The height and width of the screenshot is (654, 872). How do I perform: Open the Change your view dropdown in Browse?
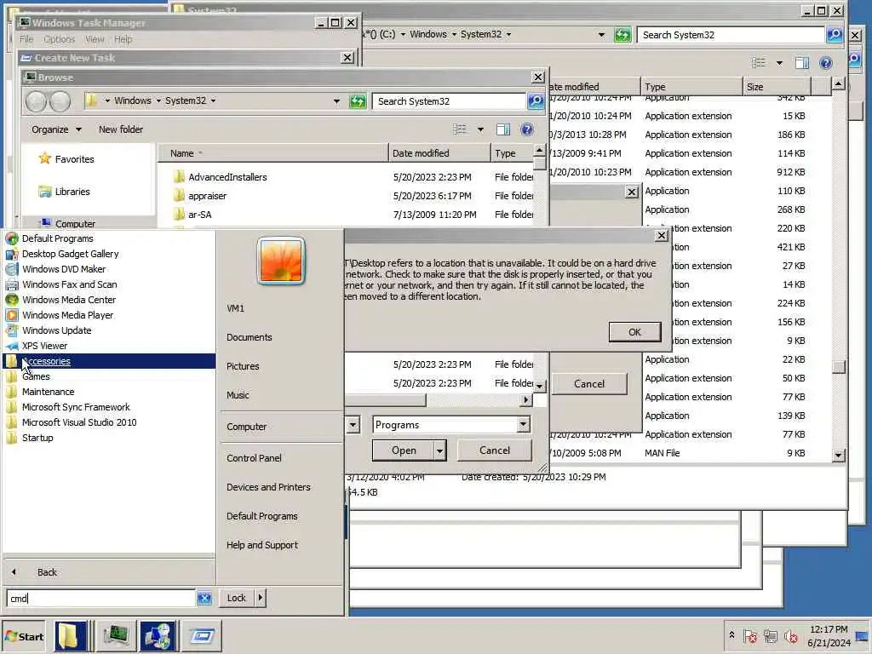pyautogui.click(x=480, y=129)
